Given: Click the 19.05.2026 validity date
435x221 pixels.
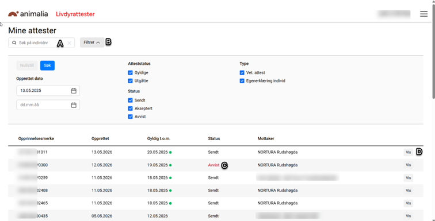Looking at the screenshot, I should point(158,165).
